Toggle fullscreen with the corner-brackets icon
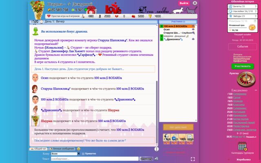This screenshot has height=163, width=261. [x=193, y=159]
